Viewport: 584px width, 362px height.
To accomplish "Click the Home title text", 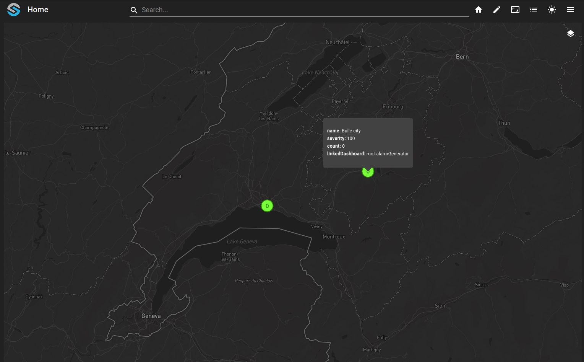I will (x=38, y=10).
